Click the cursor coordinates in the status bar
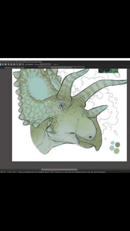Viewport: 130px width, 231px height. tap(12, 172)
